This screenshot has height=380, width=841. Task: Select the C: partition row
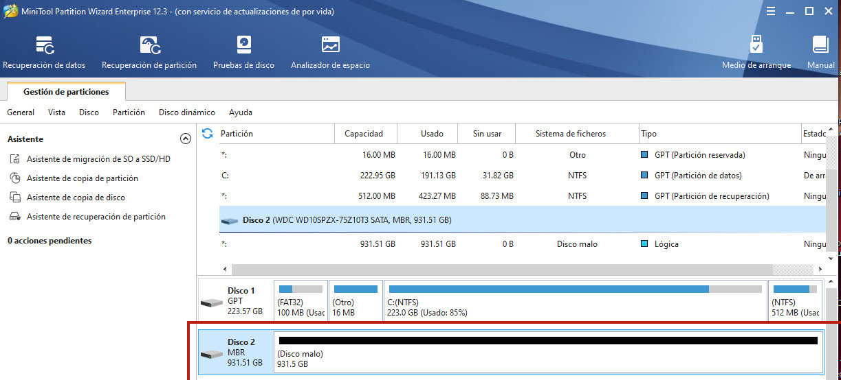pos(523,176)
